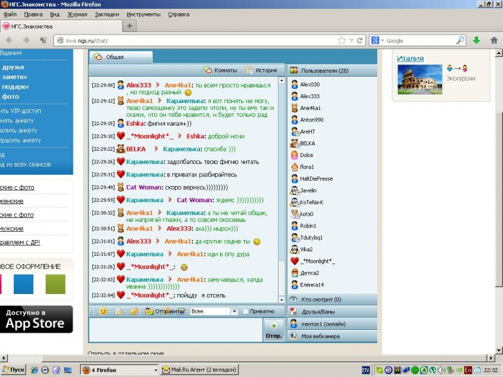503x377 pixels.
Task: Open chat История panel
Action: point(261,70)
